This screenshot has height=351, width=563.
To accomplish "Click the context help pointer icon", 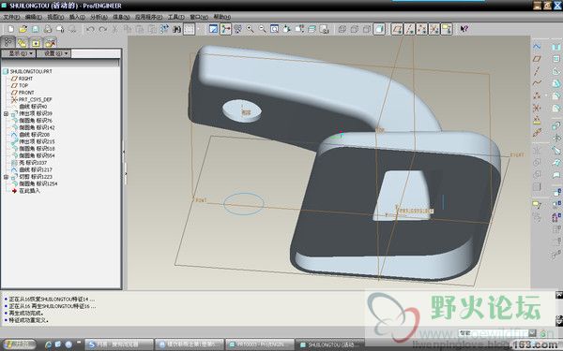I will [x=464, y=29].
